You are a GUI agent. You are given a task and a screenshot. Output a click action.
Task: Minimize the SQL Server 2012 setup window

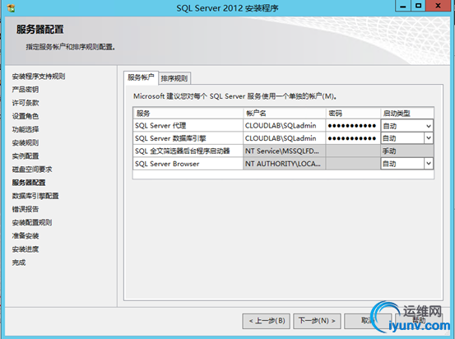403,6
